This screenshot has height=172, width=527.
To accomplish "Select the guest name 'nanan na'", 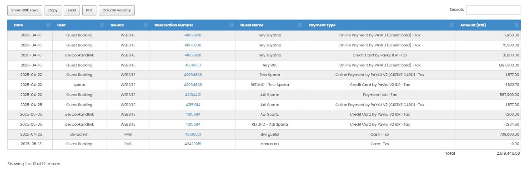I will pyautogui.click(x=270, y=144).
